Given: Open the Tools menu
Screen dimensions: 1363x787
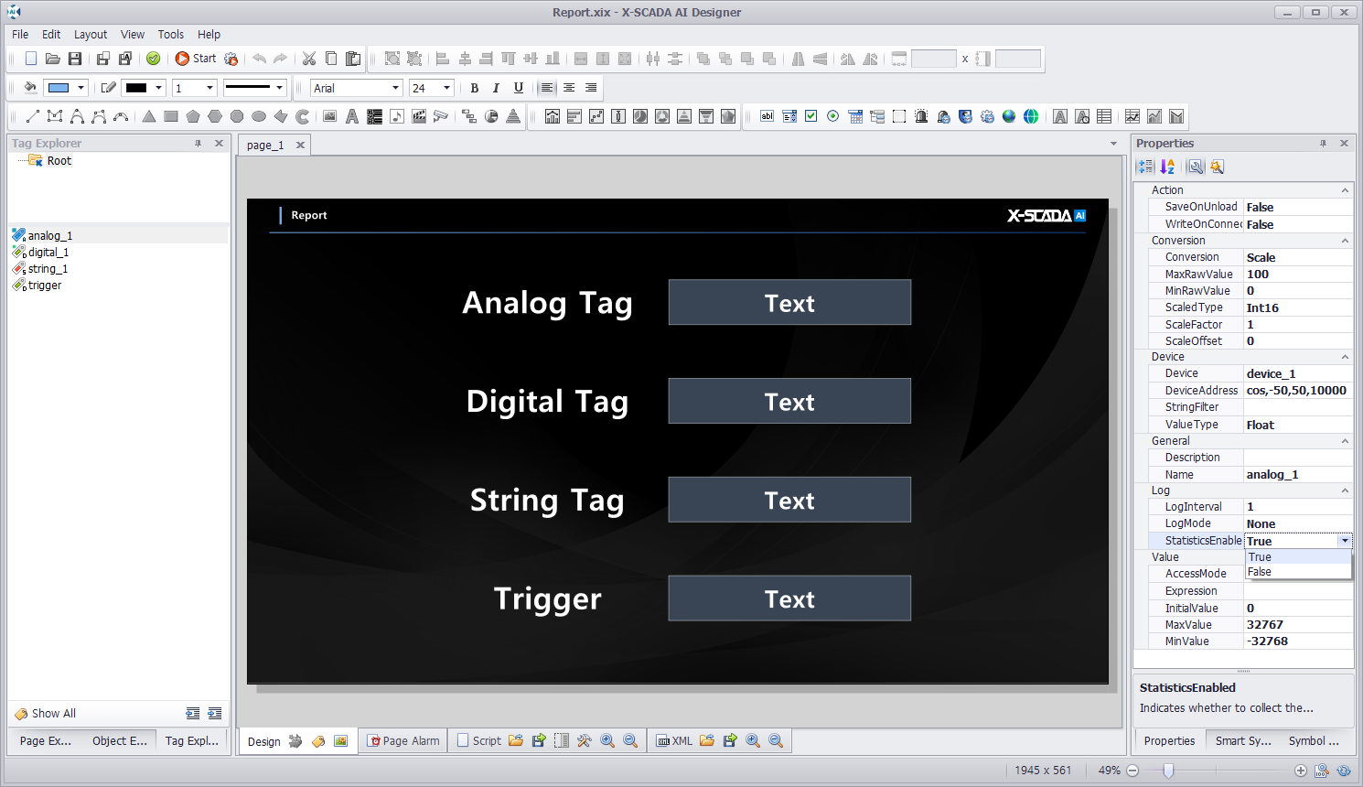Looking at the screenshot, I should click(170, 34).
